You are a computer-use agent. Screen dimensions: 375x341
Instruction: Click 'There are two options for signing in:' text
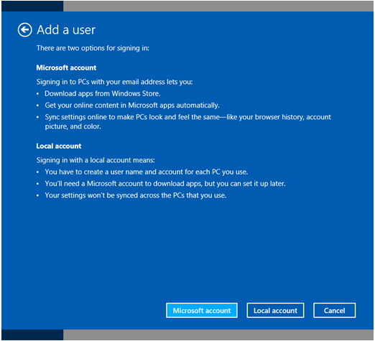point(93,48)
